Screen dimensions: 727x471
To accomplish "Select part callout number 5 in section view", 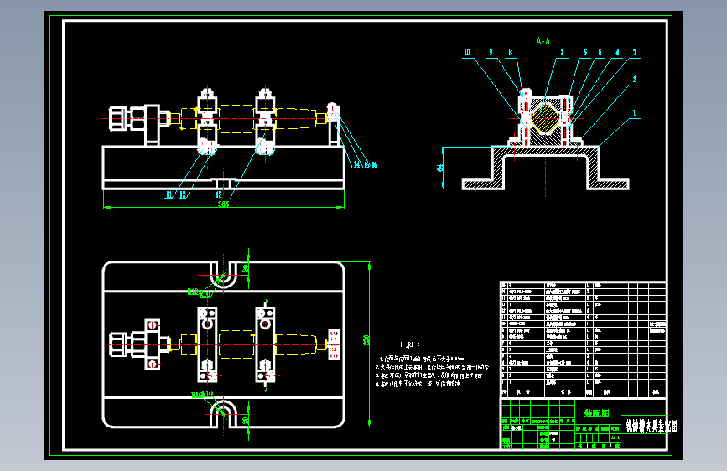I will pyautogui.click(x=600, y=53).
